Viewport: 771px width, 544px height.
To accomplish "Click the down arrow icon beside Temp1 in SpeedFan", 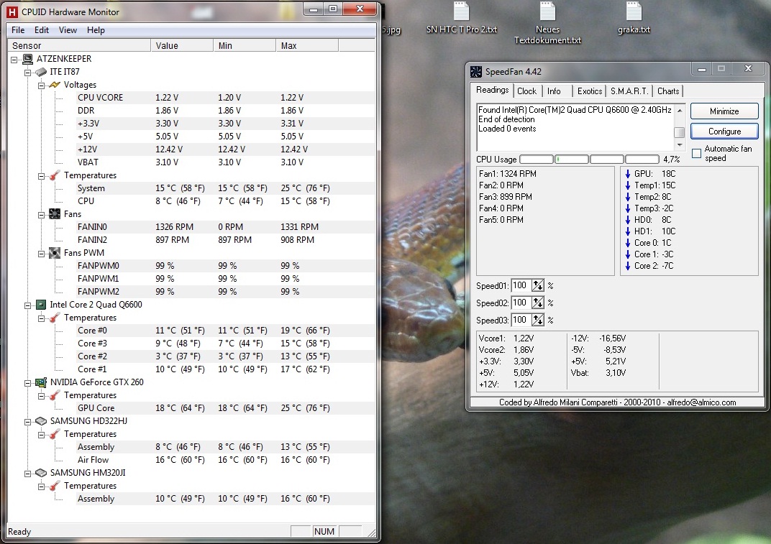I will 628,185.
